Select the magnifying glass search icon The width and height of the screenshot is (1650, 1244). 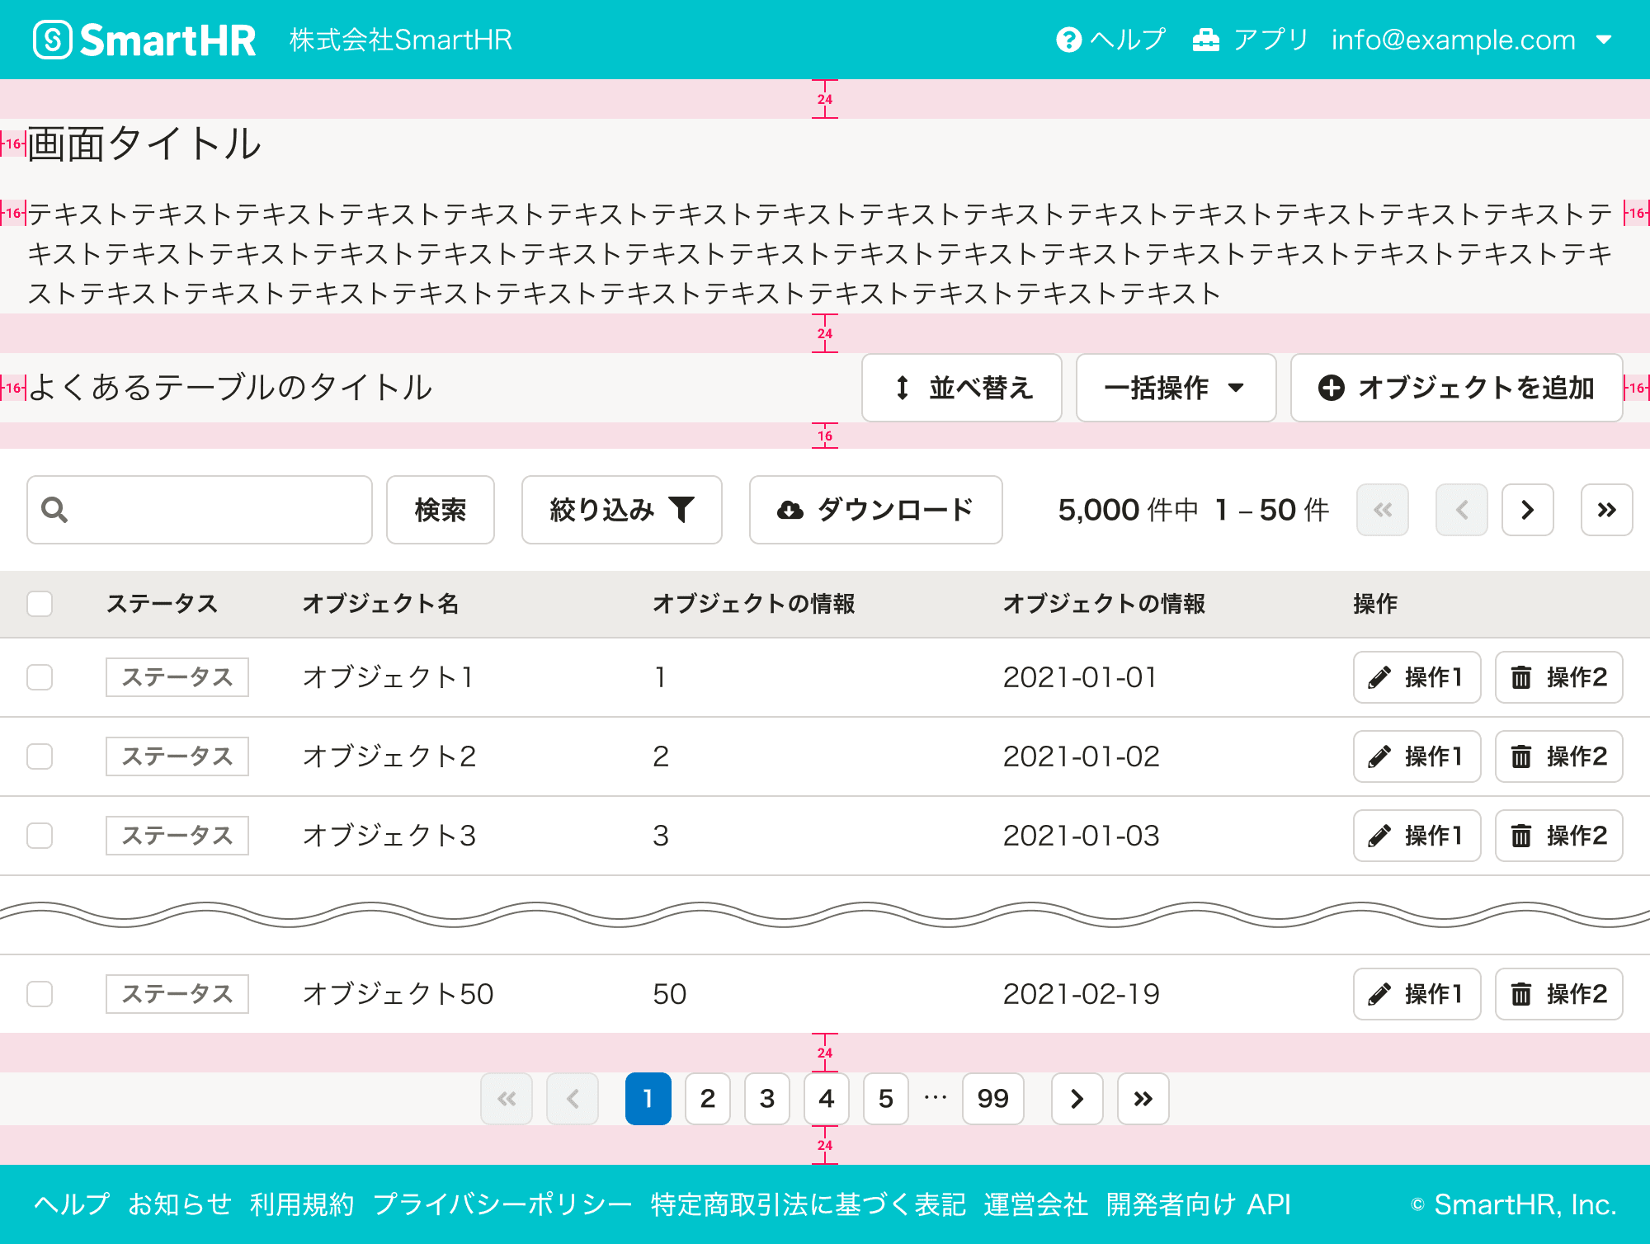pos(53,510)
